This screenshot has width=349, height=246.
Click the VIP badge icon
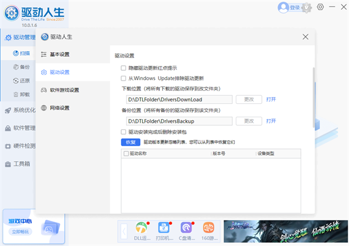[307, 8]
